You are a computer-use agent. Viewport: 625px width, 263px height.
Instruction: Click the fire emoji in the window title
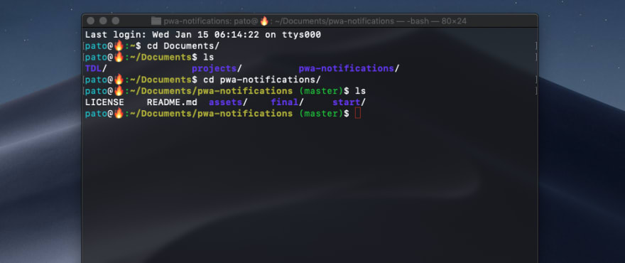pyautogui.click(x=263, y=21)
